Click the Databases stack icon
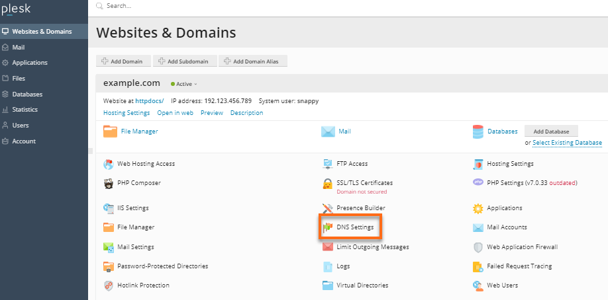 pyautogui.click(x=478, y=131)
